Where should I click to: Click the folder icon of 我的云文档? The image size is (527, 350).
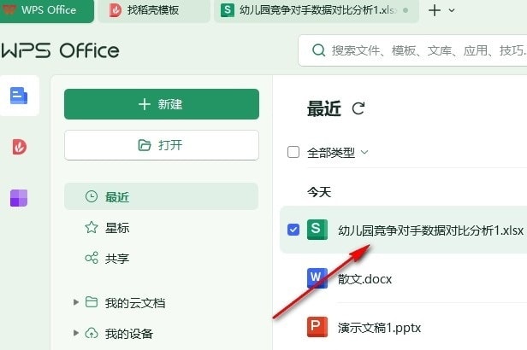(92, 302)
